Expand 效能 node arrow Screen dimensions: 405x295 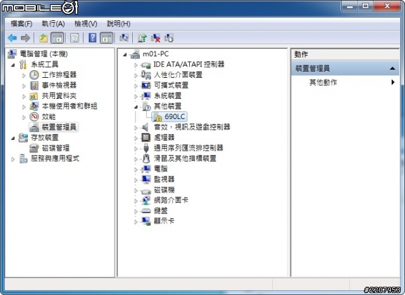pyautogui.click(x=24, y=117)
